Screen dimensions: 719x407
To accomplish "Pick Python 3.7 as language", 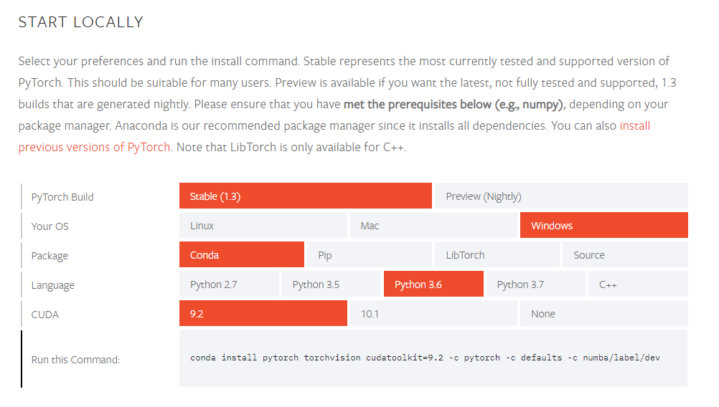I will tap(535, 284).
